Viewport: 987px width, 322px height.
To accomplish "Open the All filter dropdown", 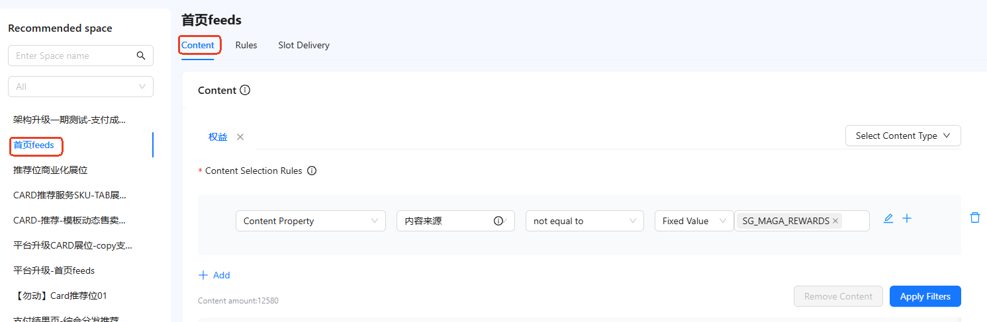I will click(81, 87).
